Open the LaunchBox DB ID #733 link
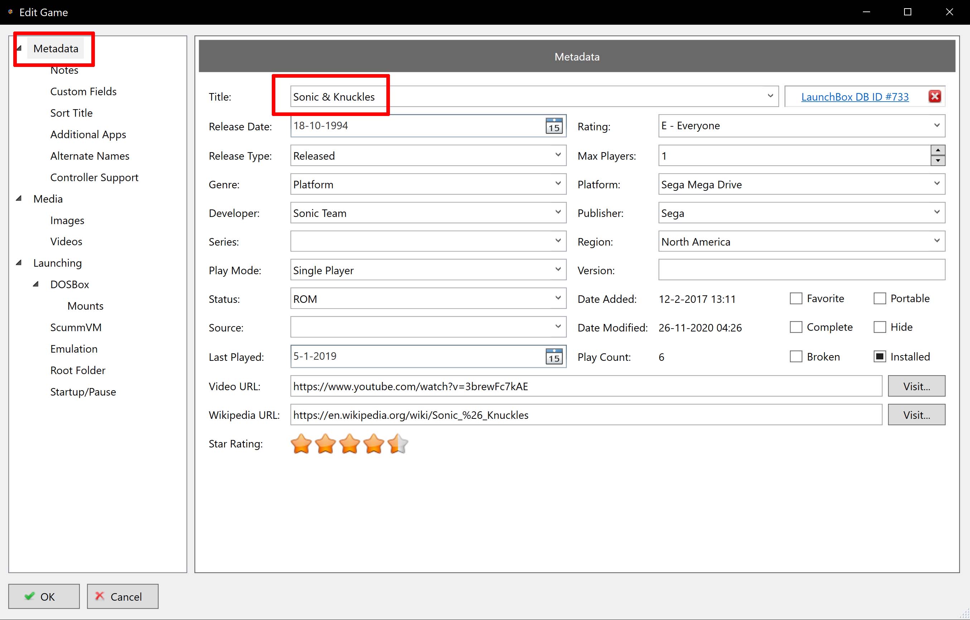Viewport: 970px width, 620px height. (855, 97)
